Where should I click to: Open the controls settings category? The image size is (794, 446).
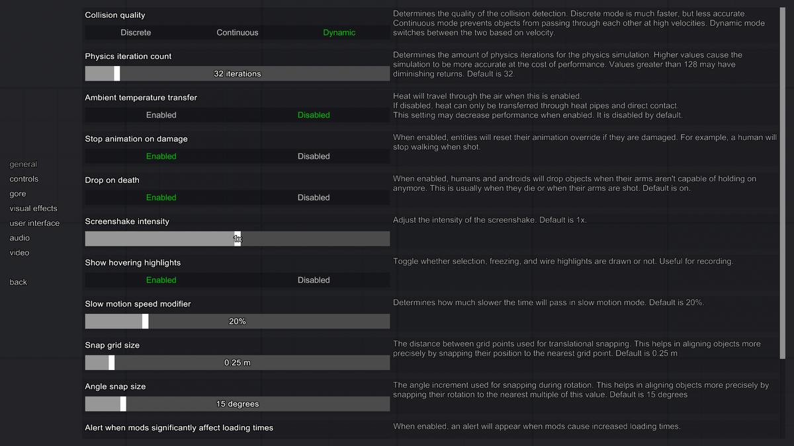(x=24, y=179)
